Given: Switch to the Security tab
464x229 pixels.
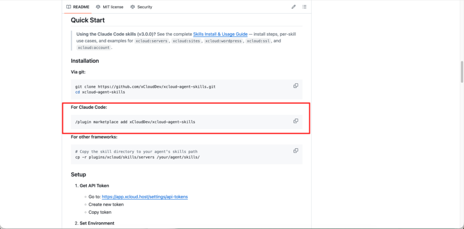Looking at the screenshot, I should tap(141, 7).
